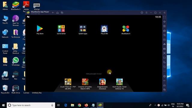Collapse the BlueStacks side toolbar
This screenshot has width=192, height=108.
coord(164,13)
